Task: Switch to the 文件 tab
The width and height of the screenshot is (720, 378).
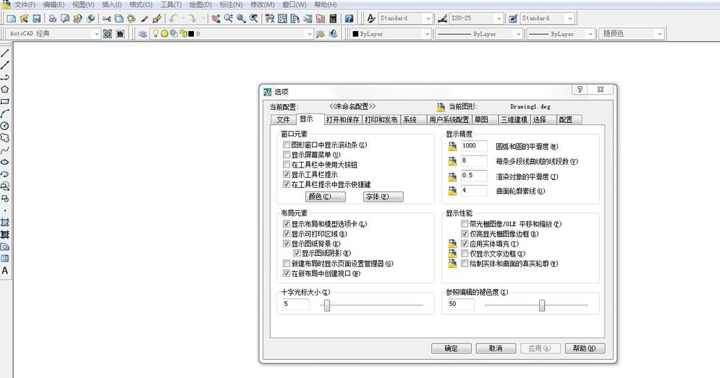Action: pyautogui.click(x=284, y=120)
